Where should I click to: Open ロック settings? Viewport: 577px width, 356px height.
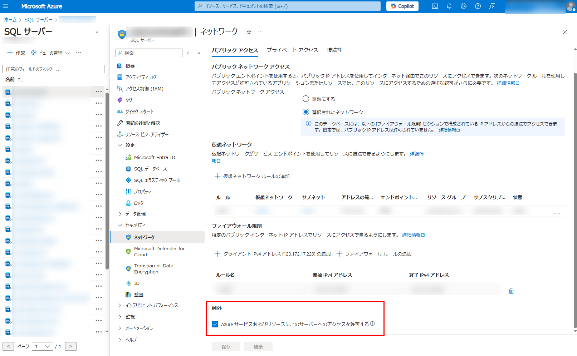click(139, 203)
